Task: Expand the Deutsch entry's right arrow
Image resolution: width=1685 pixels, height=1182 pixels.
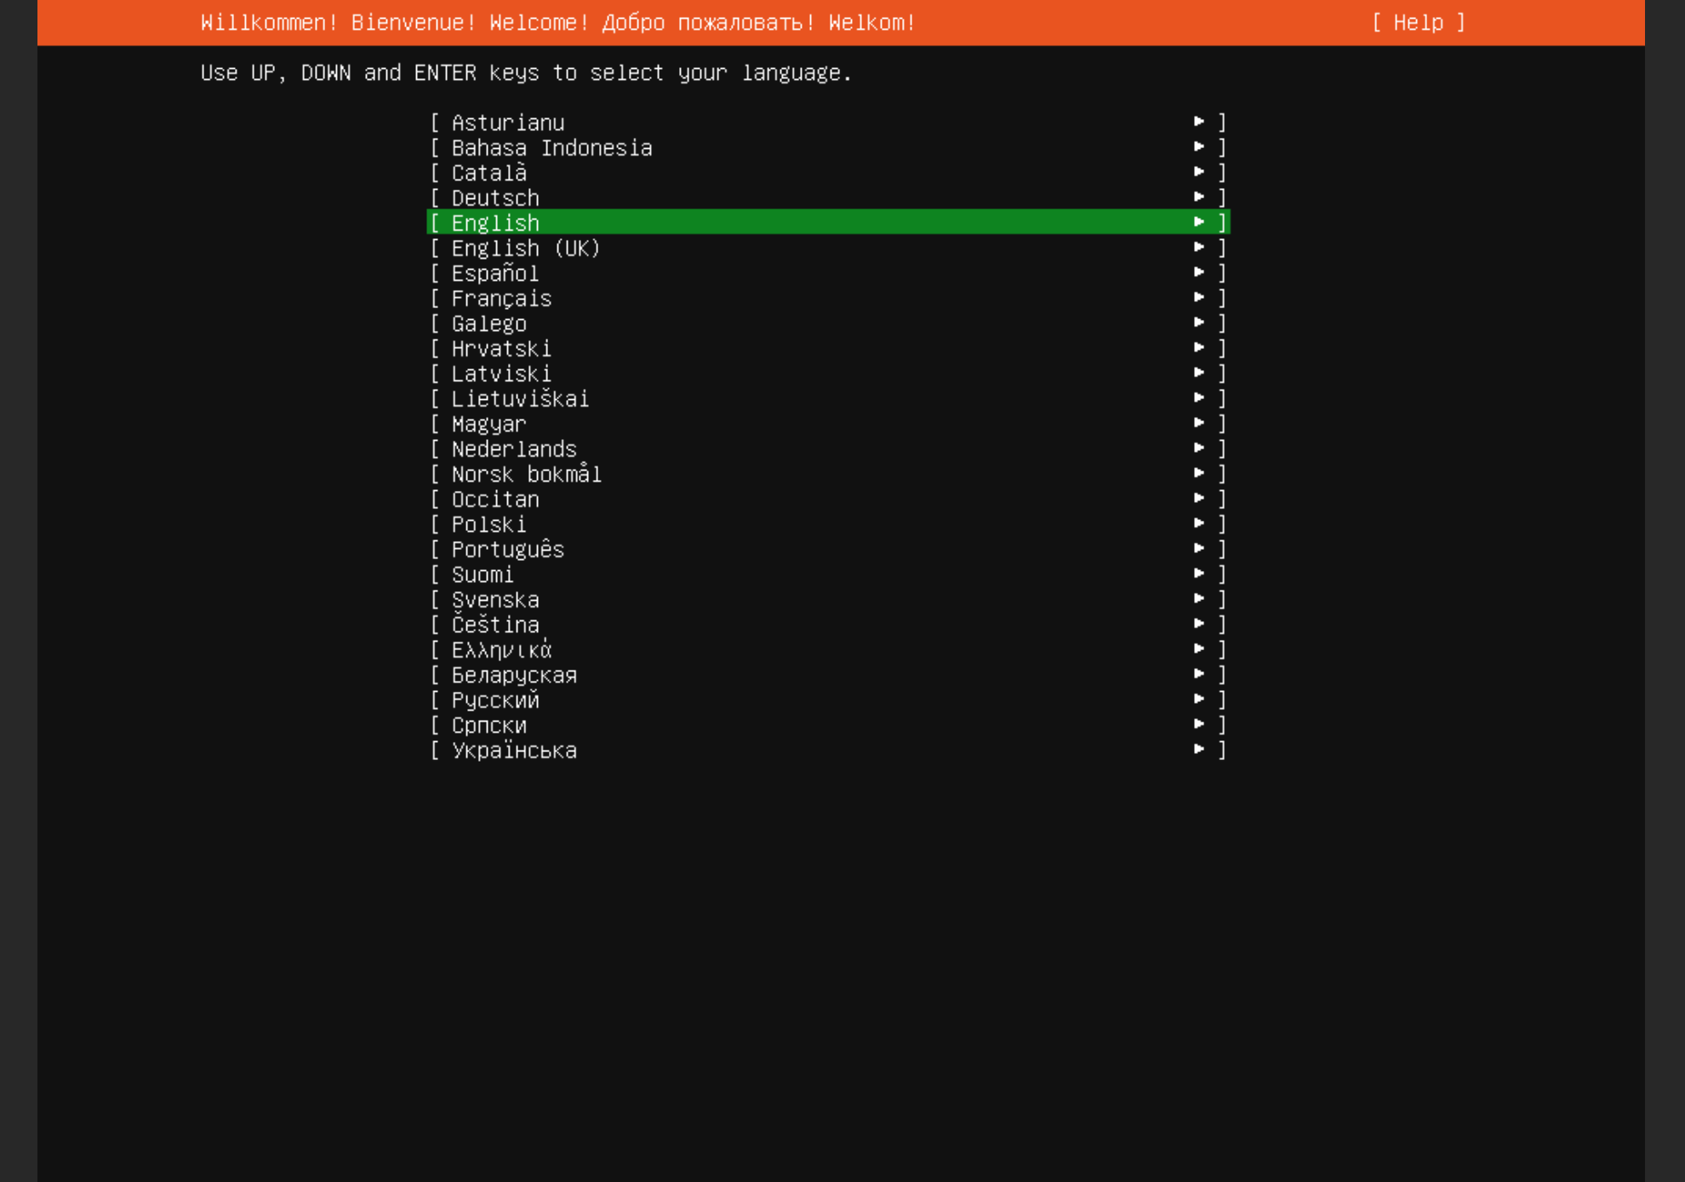Action: (x=1200, y=197)
